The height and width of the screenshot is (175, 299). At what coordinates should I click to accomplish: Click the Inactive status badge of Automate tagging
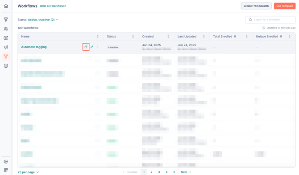click(x=113, y=47)
